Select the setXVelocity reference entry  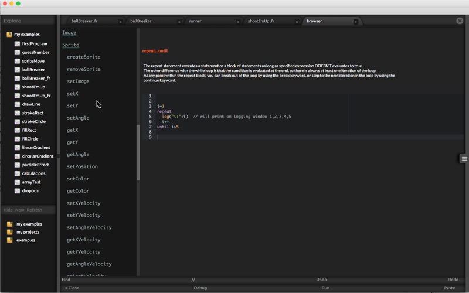tap(84, 203)
